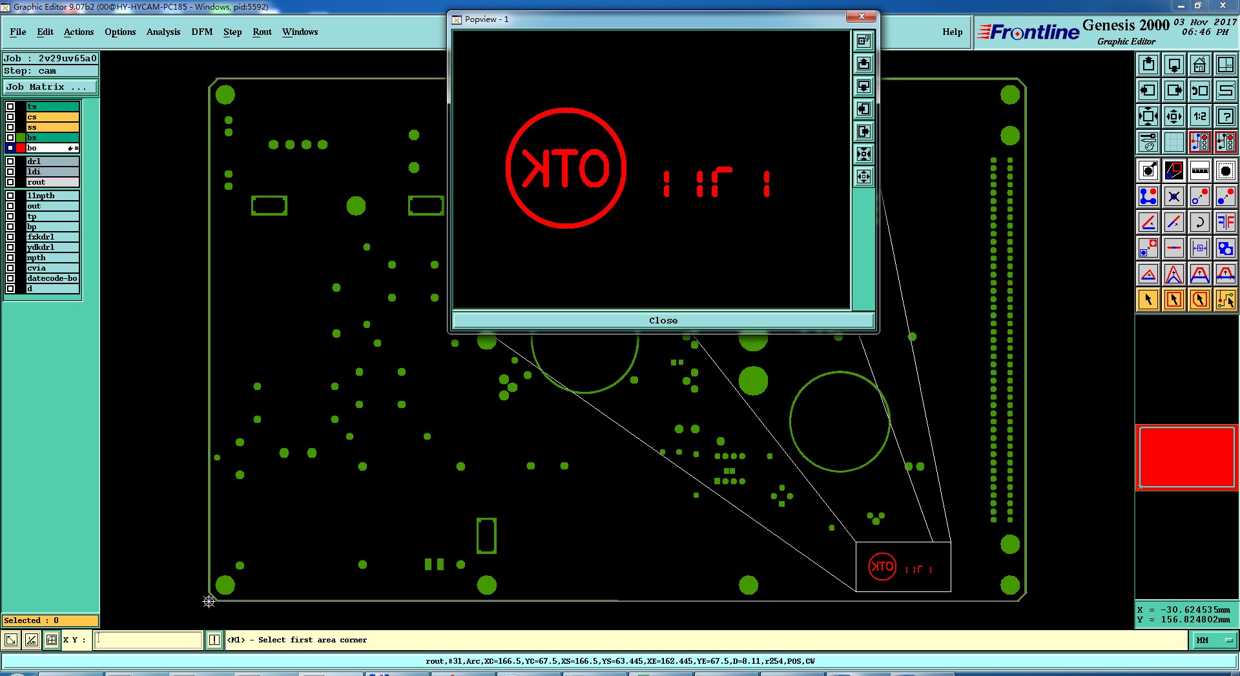
Task: Open the Analysis menu
Action: point(163,32)
